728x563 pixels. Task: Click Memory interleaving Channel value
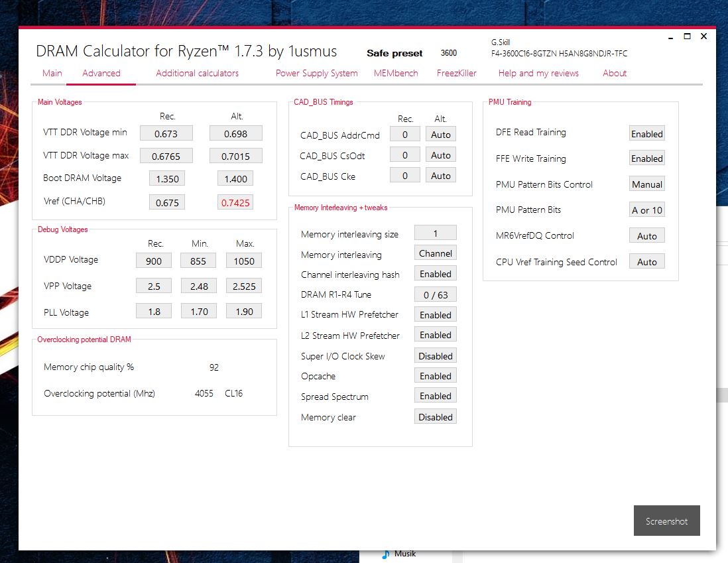[436, 253]
